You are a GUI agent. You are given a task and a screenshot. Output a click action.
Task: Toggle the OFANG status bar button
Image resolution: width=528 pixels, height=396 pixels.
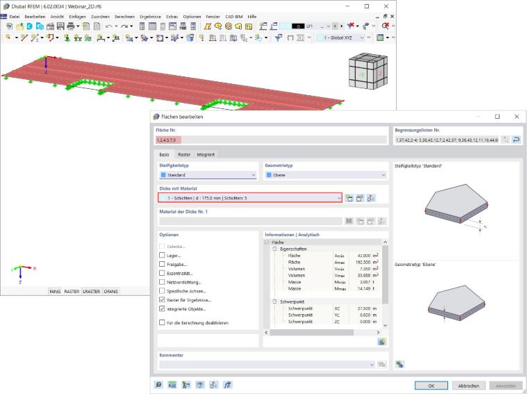point(110,291)
